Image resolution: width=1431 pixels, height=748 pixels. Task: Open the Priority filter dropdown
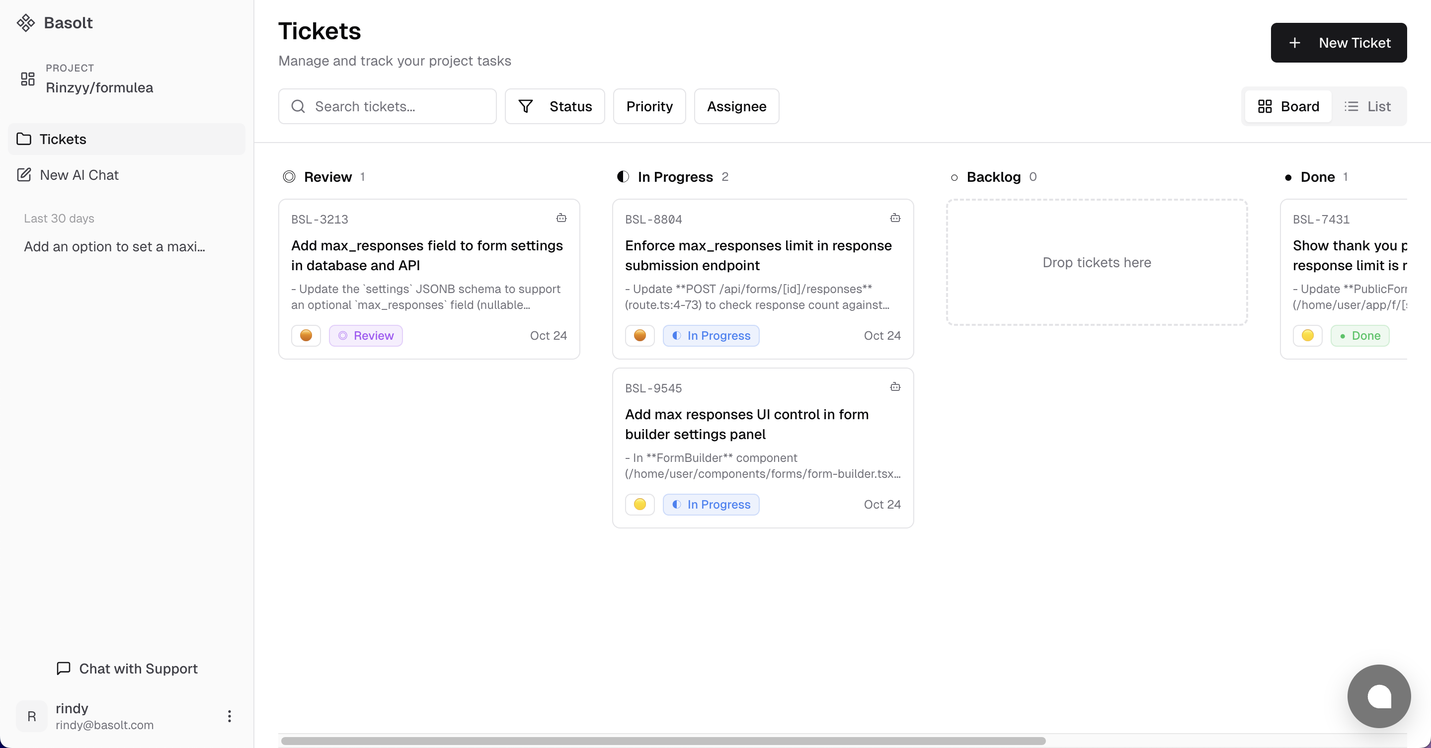(x=649, y=106)
